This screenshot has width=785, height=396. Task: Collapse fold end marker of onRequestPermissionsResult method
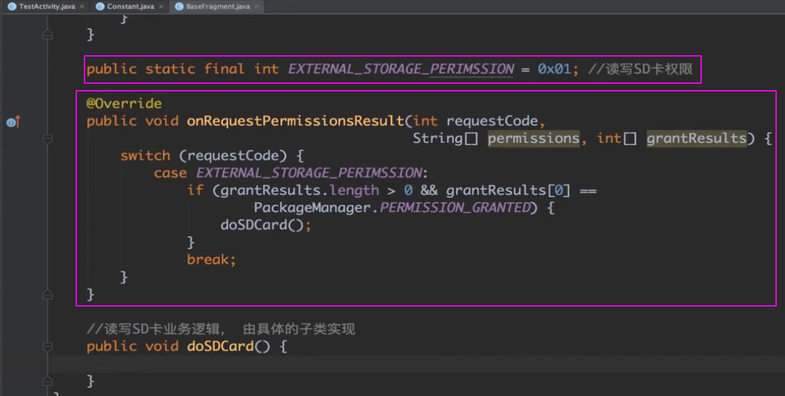pos(48,295)
